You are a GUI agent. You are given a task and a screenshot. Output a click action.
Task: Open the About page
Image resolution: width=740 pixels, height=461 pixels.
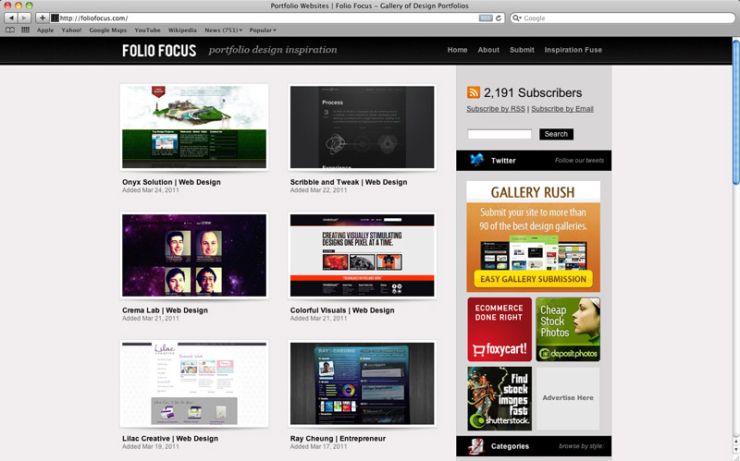(x=488, y=50)
